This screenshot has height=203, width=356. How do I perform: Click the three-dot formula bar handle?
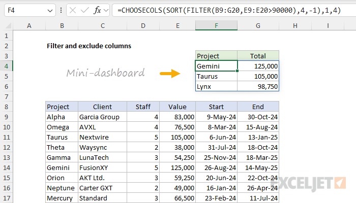point(61,10)
